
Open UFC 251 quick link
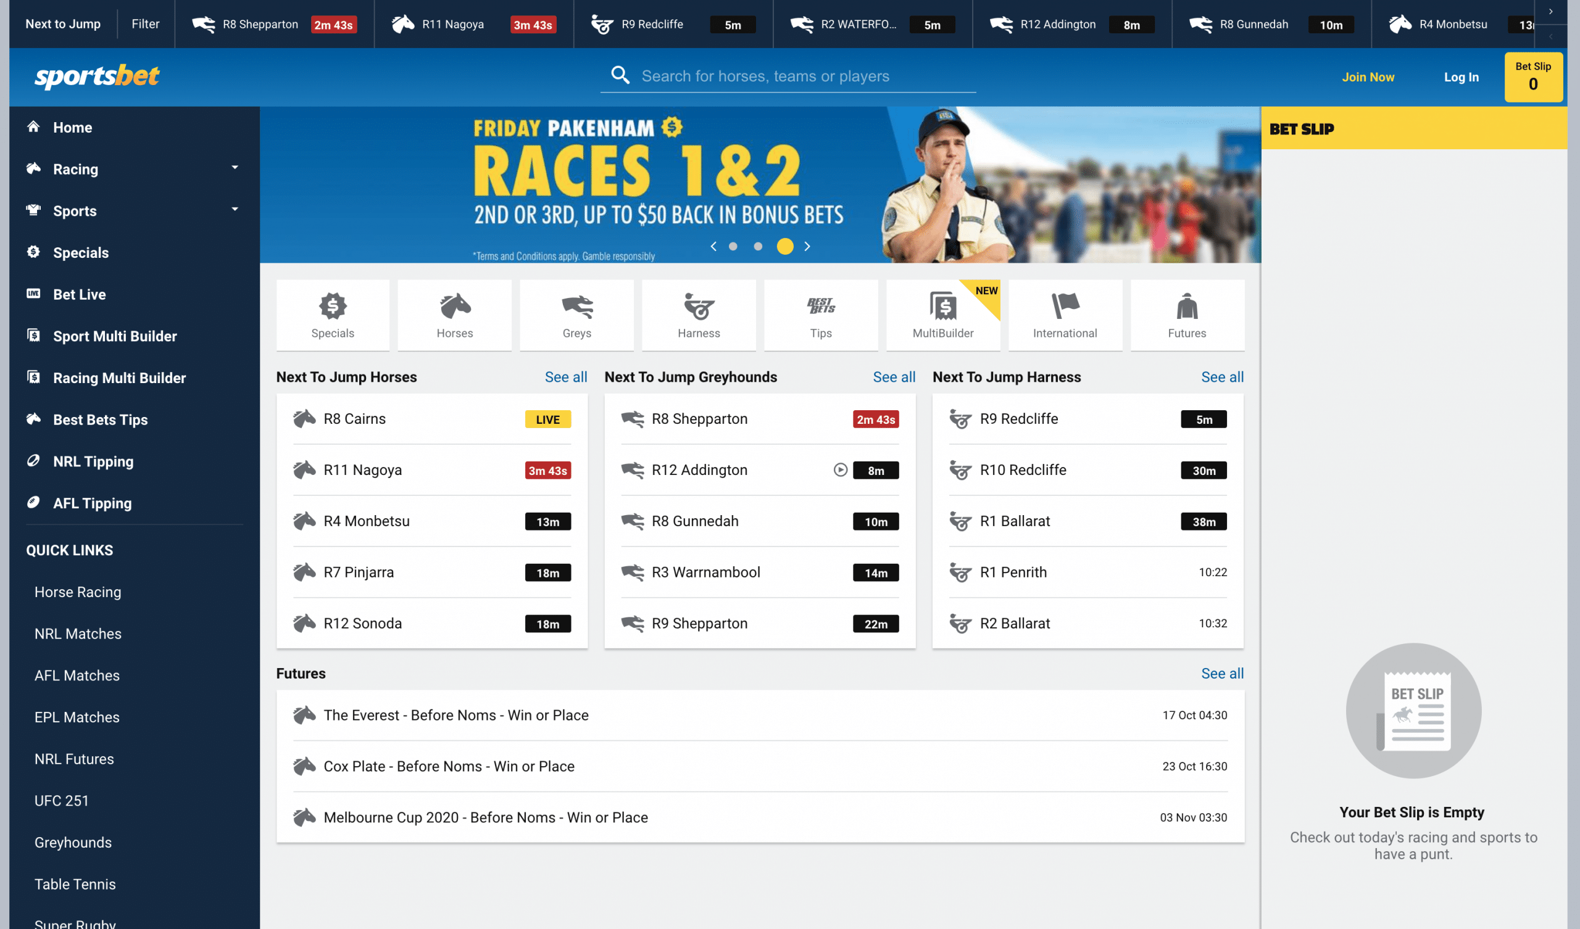tap(62, 801)
